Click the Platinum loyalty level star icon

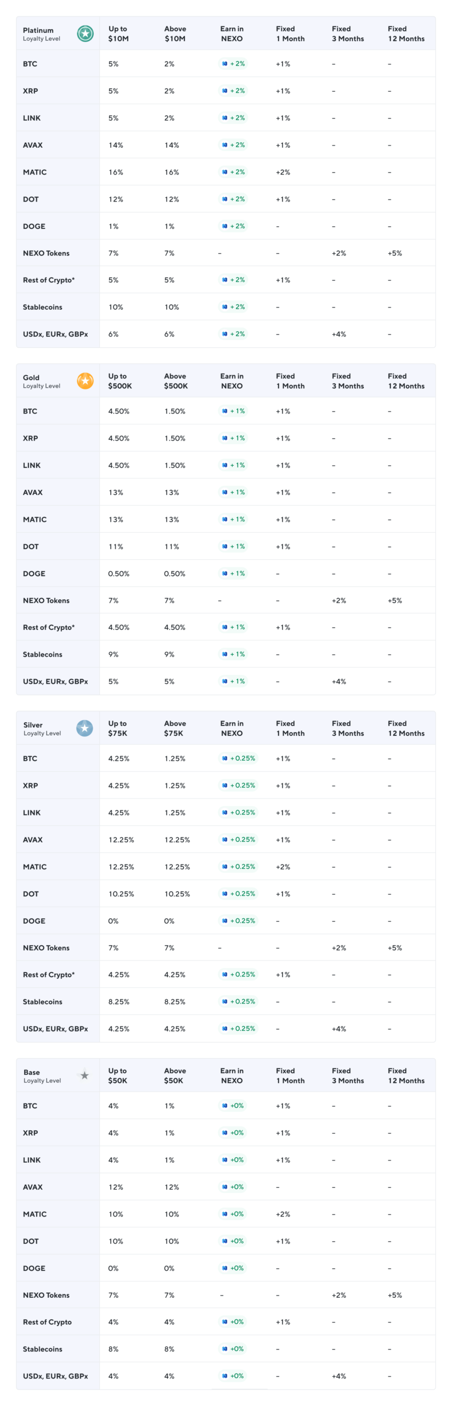coord(85,34)
